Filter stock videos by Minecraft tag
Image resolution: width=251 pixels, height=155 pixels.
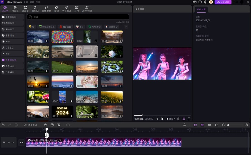coord(47,27)
